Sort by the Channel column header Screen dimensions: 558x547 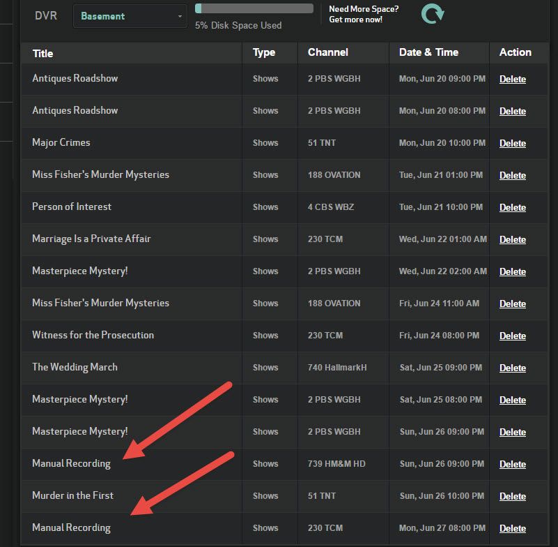[327, 52]
